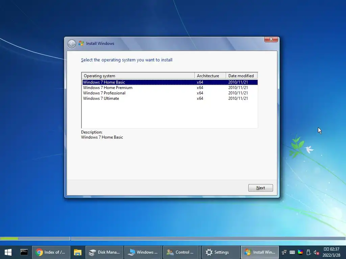This screenshot has width=346, height=259.
Task: Open the on-screen keyboard tray icon
Action: [x=292, y=252]
